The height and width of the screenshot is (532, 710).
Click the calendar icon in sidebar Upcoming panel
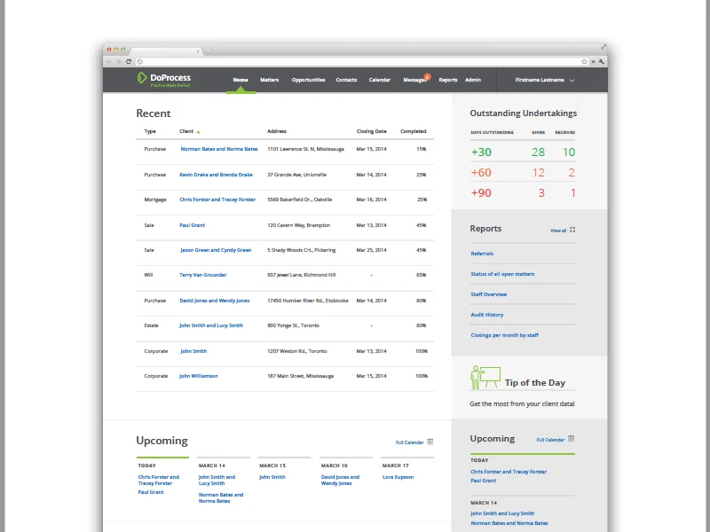(572, 438)
